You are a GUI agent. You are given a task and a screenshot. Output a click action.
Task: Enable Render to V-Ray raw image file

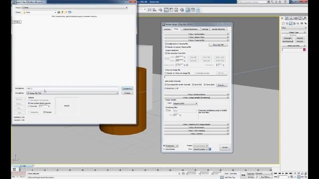click(166, 73)
